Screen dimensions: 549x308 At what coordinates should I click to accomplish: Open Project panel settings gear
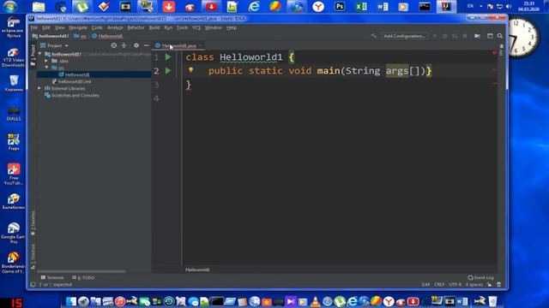click(136, 45)
